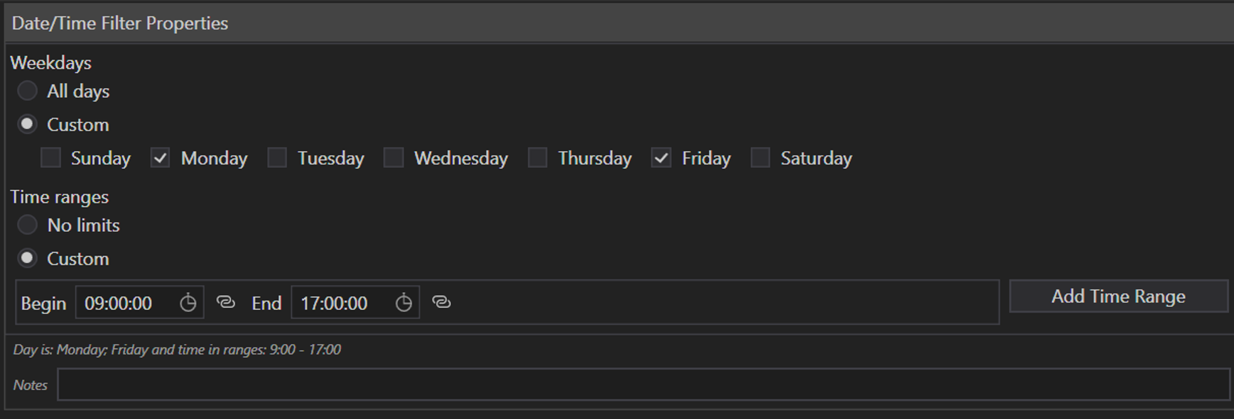
Task: Uncheck the Monday checkbox
Action: 161,157
